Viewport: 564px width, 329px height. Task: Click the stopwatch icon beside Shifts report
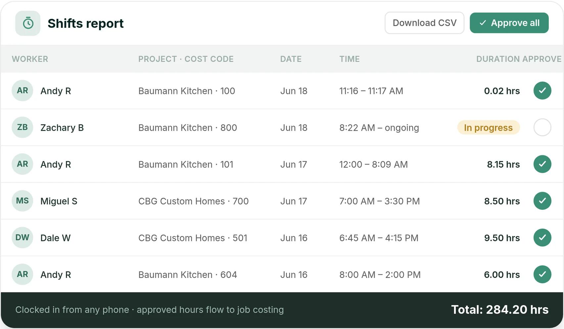28,23
